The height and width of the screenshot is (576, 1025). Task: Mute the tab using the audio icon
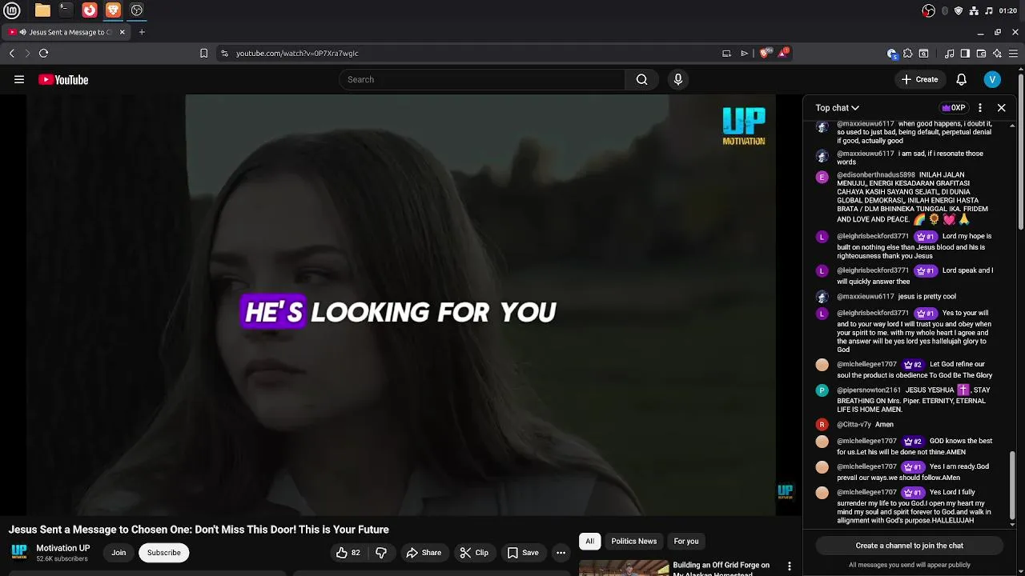click(22, 32)
